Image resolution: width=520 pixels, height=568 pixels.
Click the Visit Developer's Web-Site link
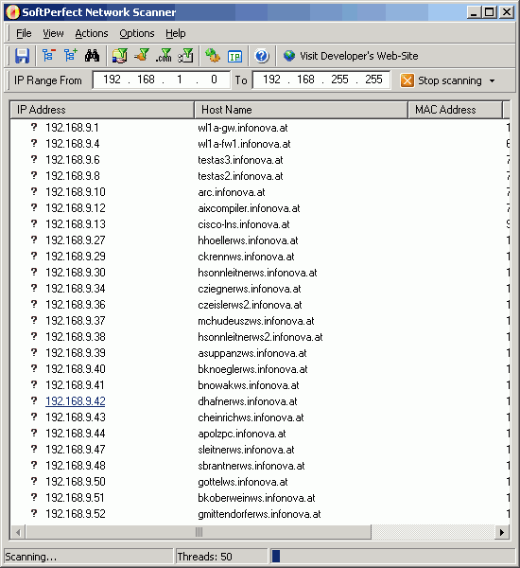point(358,56)
